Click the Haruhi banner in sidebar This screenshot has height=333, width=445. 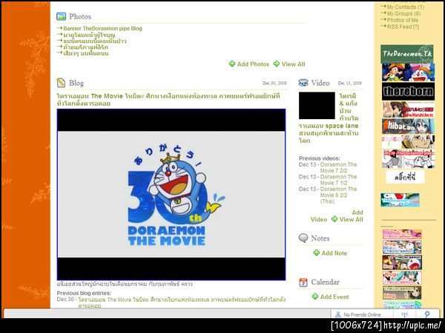(x=408, y=110)
